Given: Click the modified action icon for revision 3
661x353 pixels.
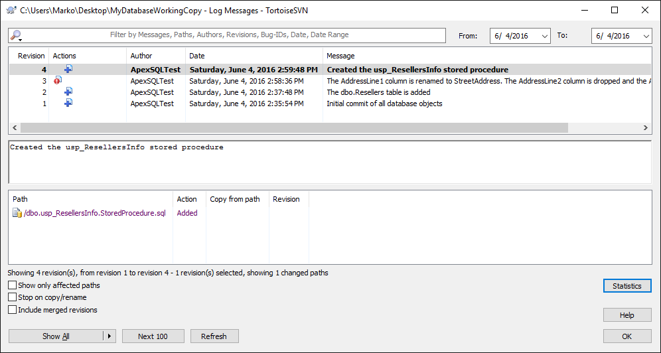Looking at the screenshot, I should point(58,80).
